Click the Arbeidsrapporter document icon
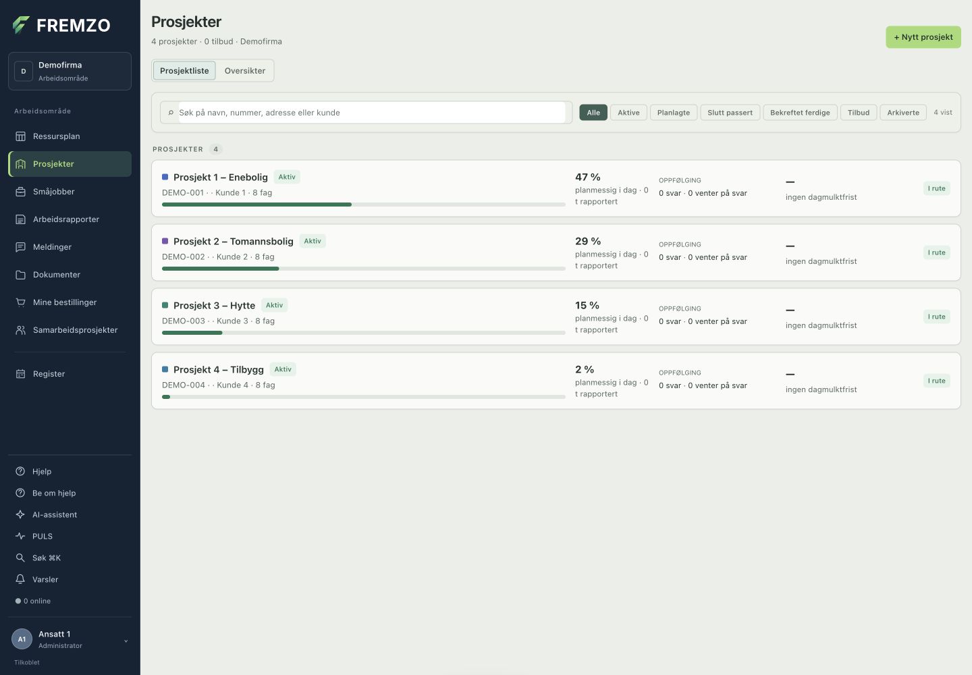The image size is (972, 675). point(20,219)
